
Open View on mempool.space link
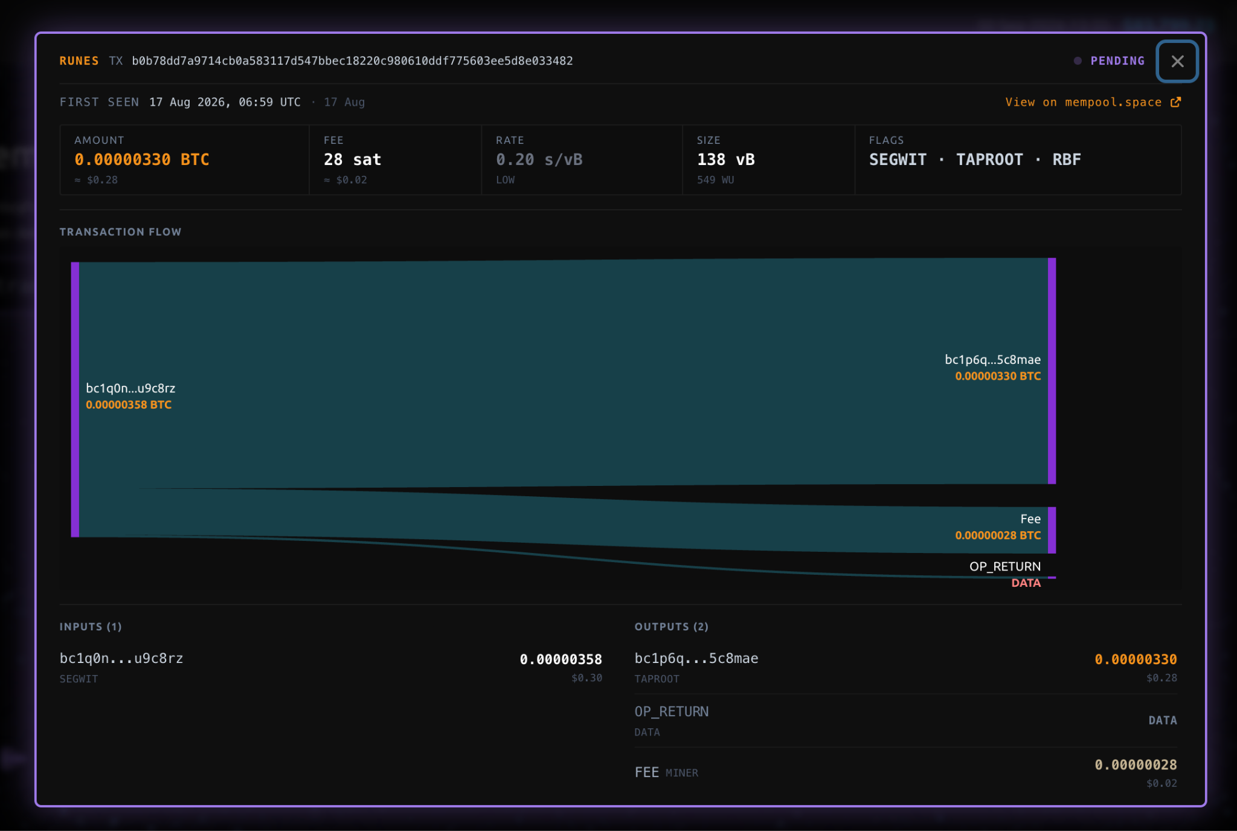(1093, 102)
